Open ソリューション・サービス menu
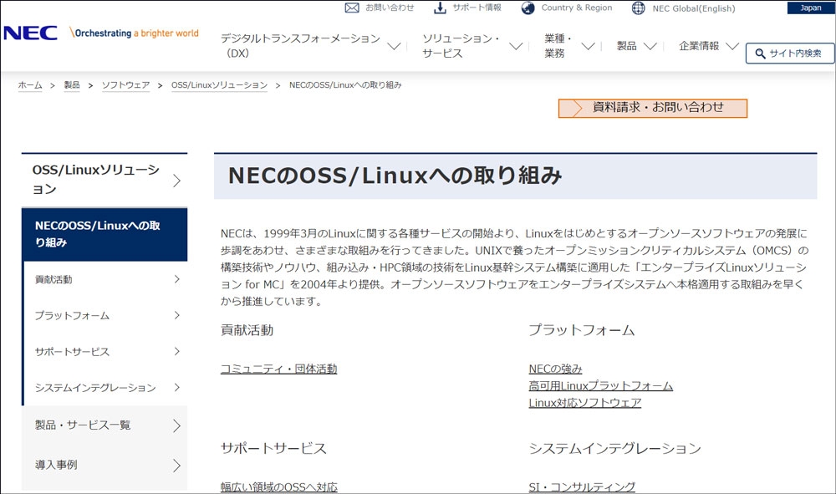 click(461, 46)
